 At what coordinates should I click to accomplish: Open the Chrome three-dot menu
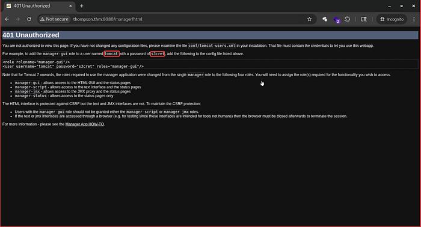click(x=414, y=19)
